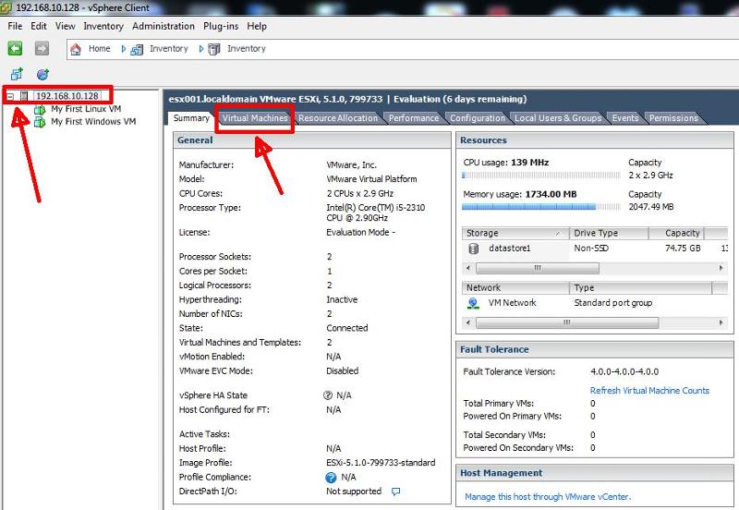Click the vSphere Client title bar icon
The image size is (739, 510).
tap(6, 7)
